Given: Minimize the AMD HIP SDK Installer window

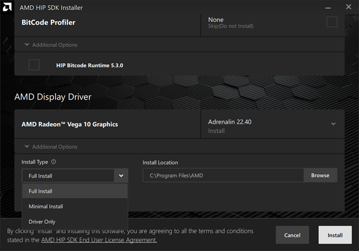Looking at the screenshot, I should click(x=328, y=7).
